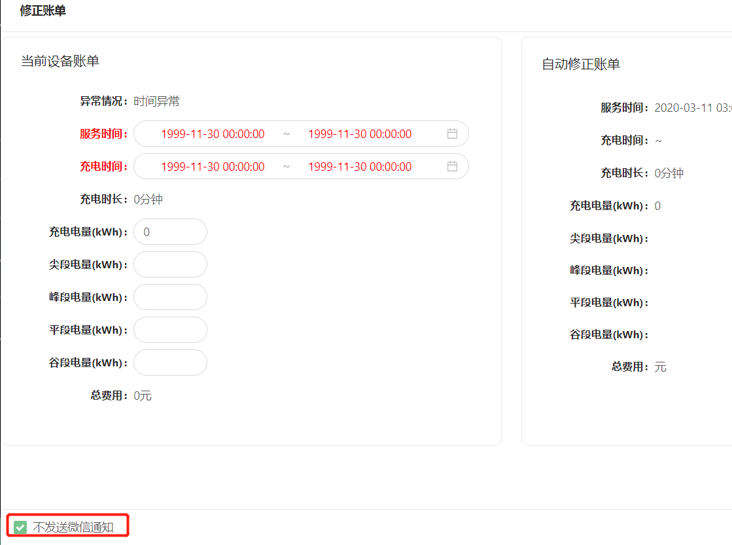This screenshot has width=732, height=545.
Task: Tick the 不发送微信通知 checkbox
Action: pyautogui.click(x=21, y=527)
